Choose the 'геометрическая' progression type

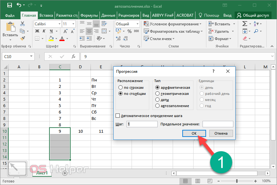[157, 94]
